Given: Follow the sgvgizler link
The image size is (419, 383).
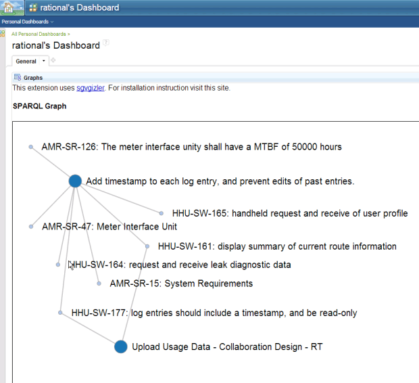Looking at the screenshot, I should point(90,88).
